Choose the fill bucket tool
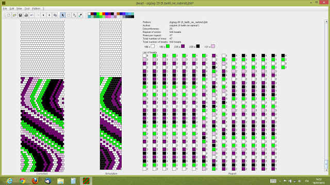The image size is (330, 185). click(74, 15)
